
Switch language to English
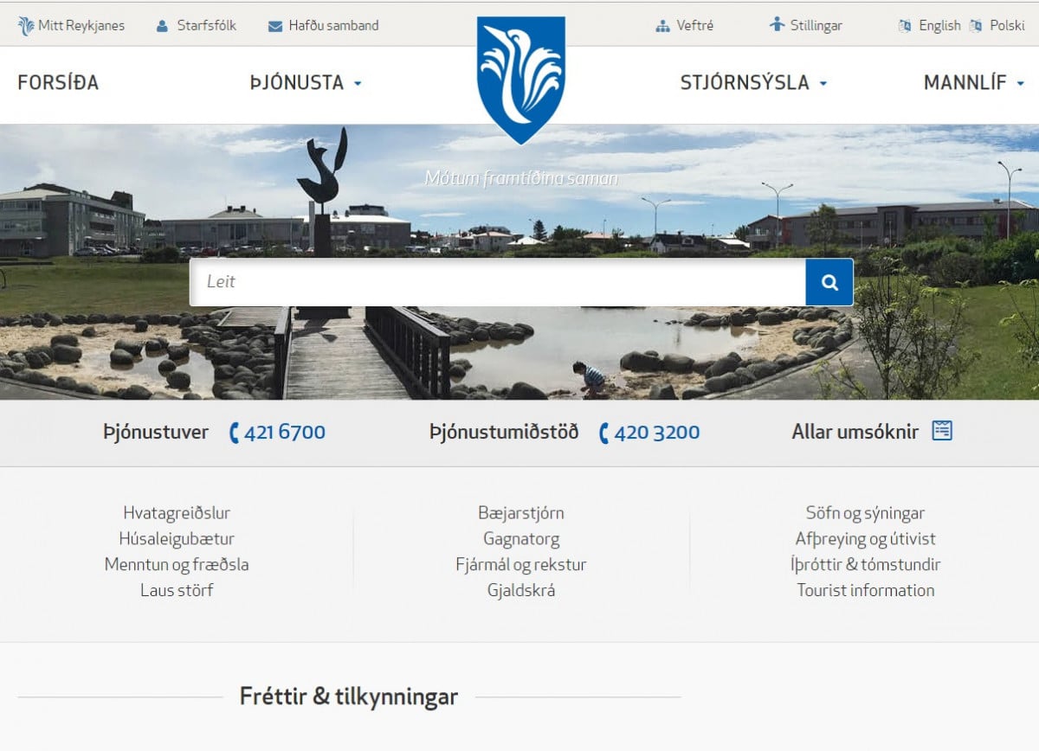[x=939, y=26]
